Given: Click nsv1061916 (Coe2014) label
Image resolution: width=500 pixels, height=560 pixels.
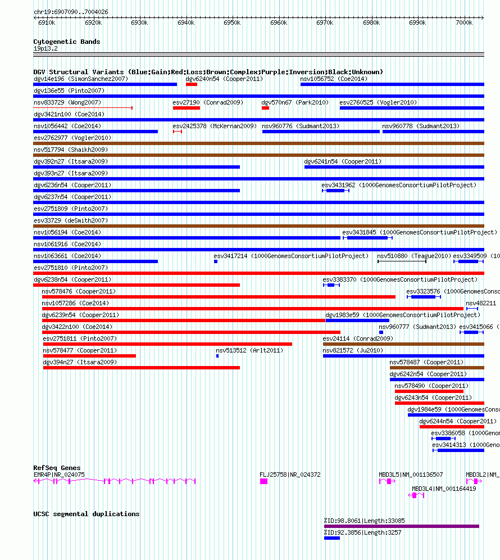Looking at the screenshot, I should [x=67, y=244].
